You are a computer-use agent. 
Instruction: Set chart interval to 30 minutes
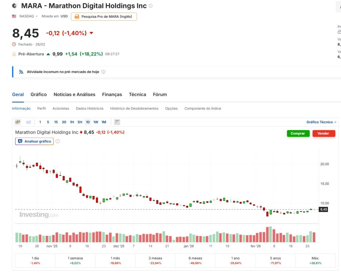(x=64, y=122)
